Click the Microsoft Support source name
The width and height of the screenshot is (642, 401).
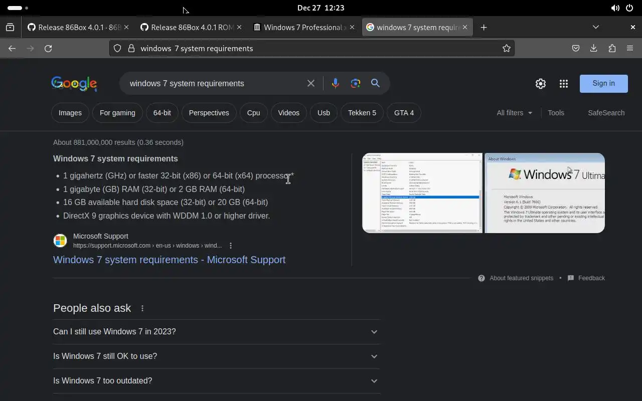101,236
